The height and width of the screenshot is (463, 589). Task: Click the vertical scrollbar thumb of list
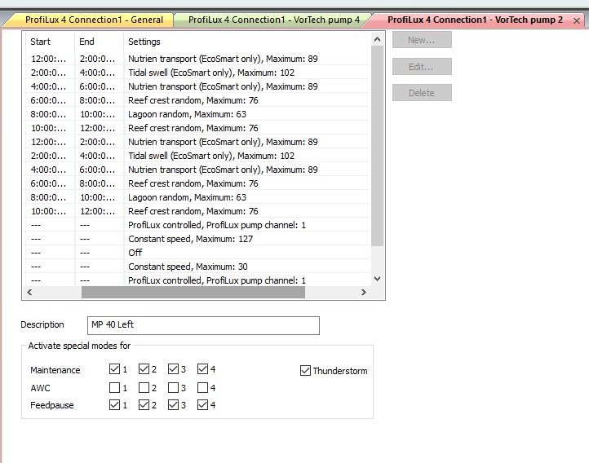[378, 146]
